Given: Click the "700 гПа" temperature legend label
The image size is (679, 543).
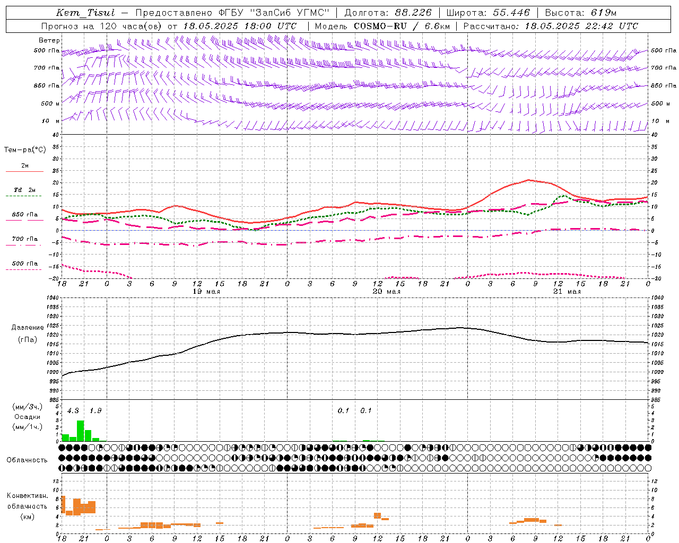Looking at the screenshot, I should tap(25, 239).
